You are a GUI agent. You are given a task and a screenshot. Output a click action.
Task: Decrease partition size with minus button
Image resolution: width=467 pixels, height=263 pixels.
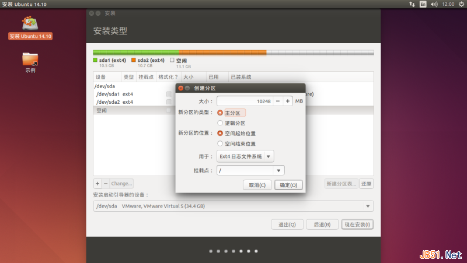278,101
